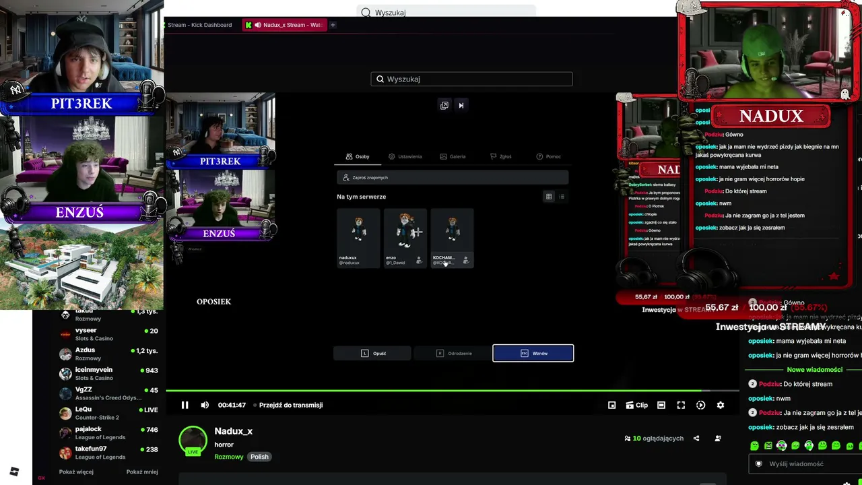Click the GX logo in sidebar corner
This screenshot has height=485, width=862.
[x=41, y=478]
